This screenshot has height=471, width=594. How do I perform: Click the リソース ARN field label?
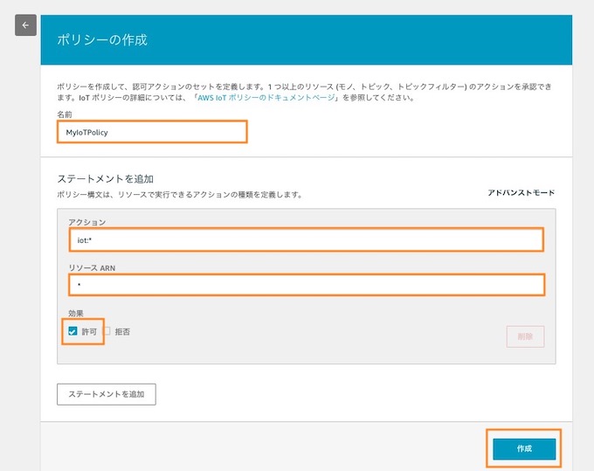(92, 268)
